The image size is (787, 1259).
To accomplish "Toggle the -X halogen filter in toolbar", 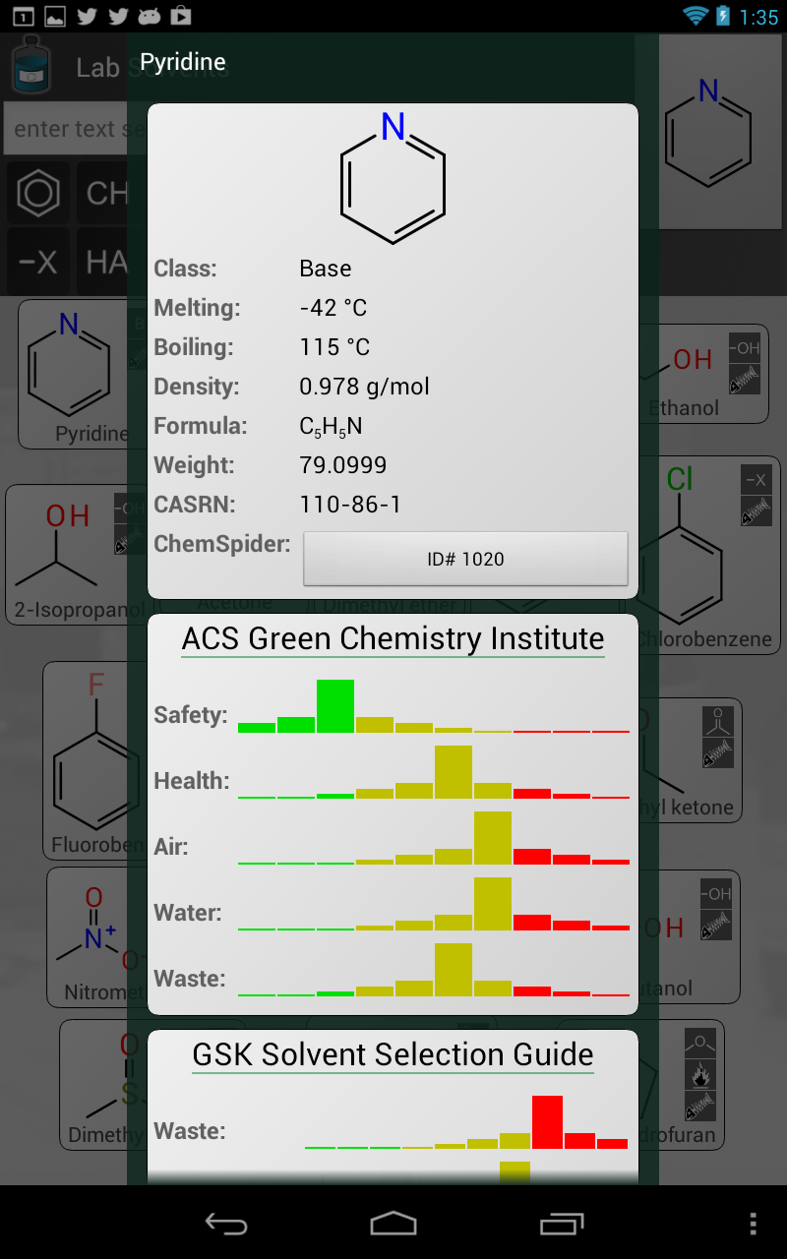I will click(x=38, y=262).
